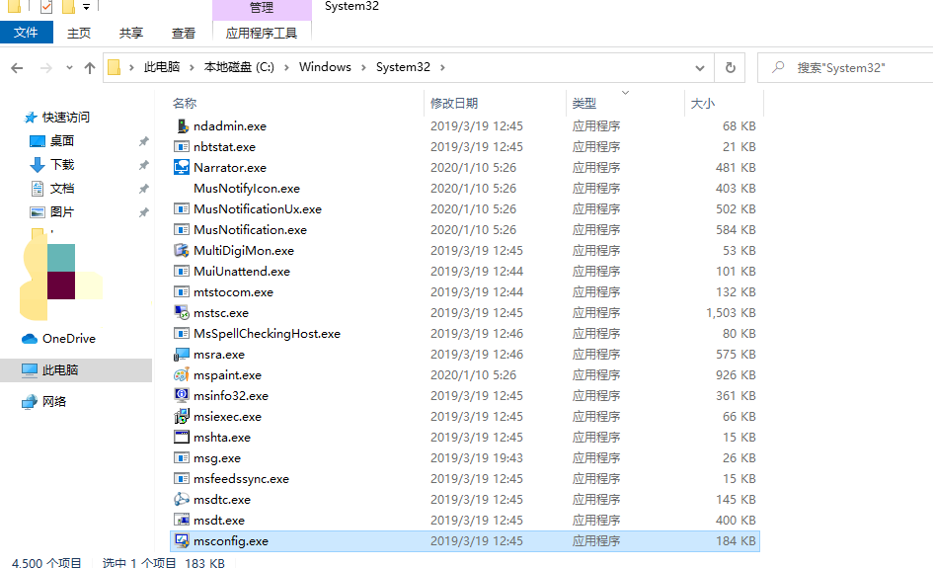Open the 应用程序工具 ribbon tab
933x568 pixels.
click(262, 33)
